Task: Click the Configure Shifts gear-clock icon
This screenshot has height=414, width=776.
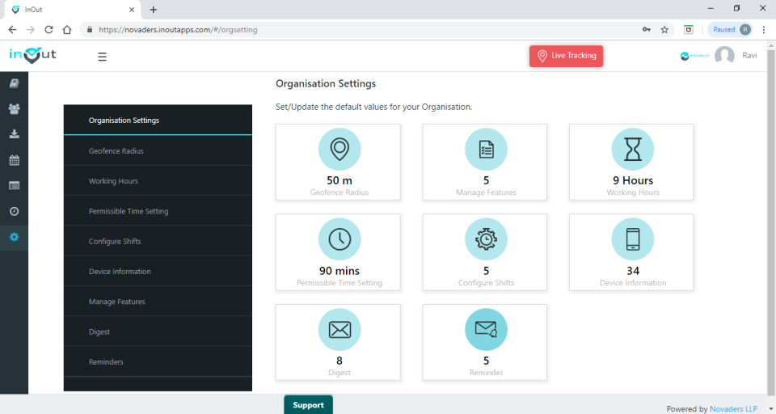Action: (486, 239)
